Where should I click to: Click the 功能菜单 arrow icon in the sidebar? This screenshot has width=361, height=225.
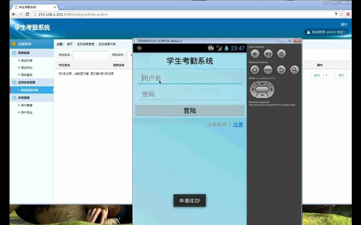13,44
